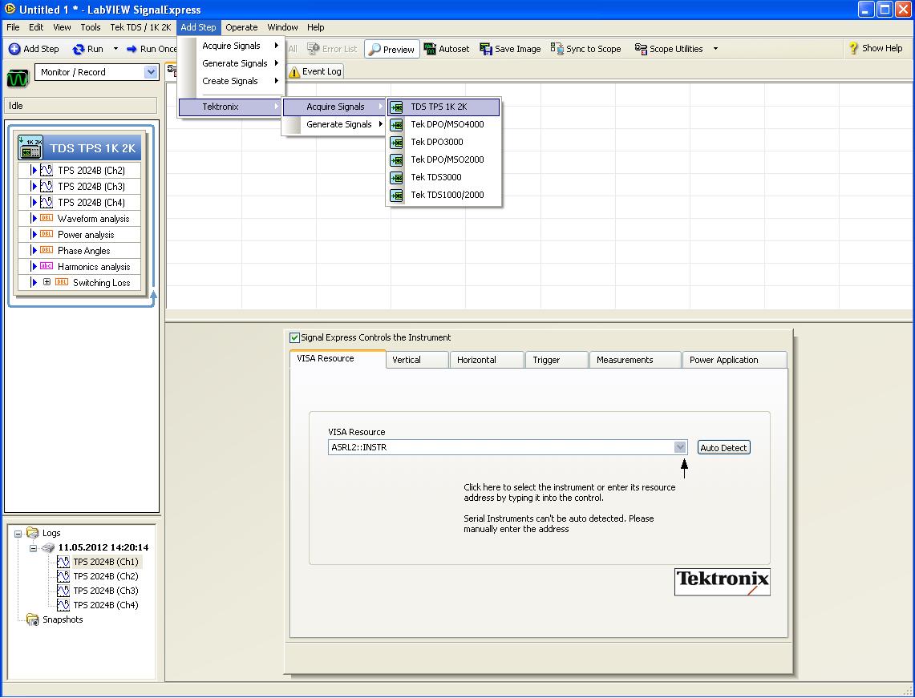
Task: Open the Tools menu
Action: point(91,27)
